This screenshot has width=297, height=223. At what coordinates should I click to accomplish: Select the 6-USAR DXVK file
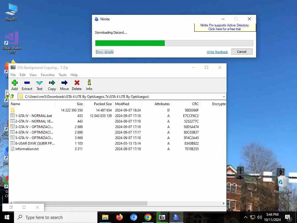click(117, 143)
